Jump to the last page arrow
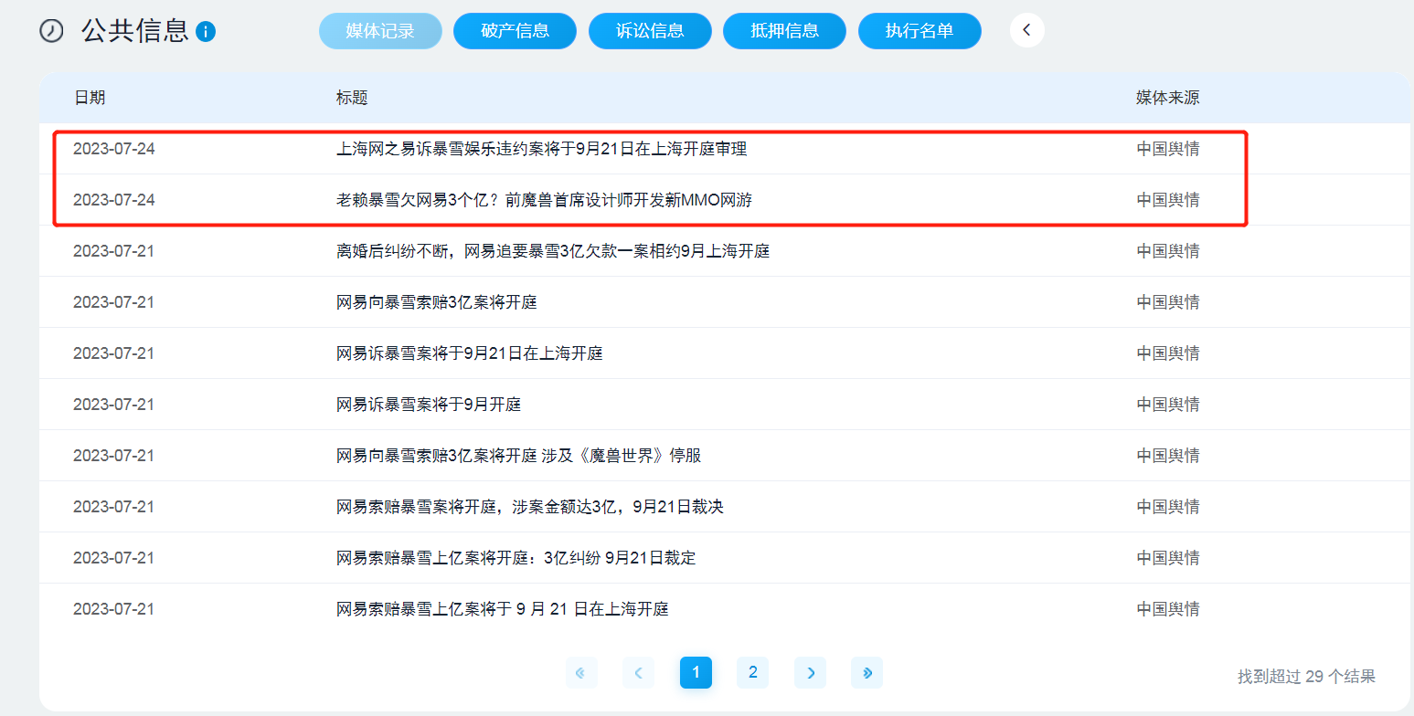This screenshot has width=1414, height=716. (x=866, y=673)
